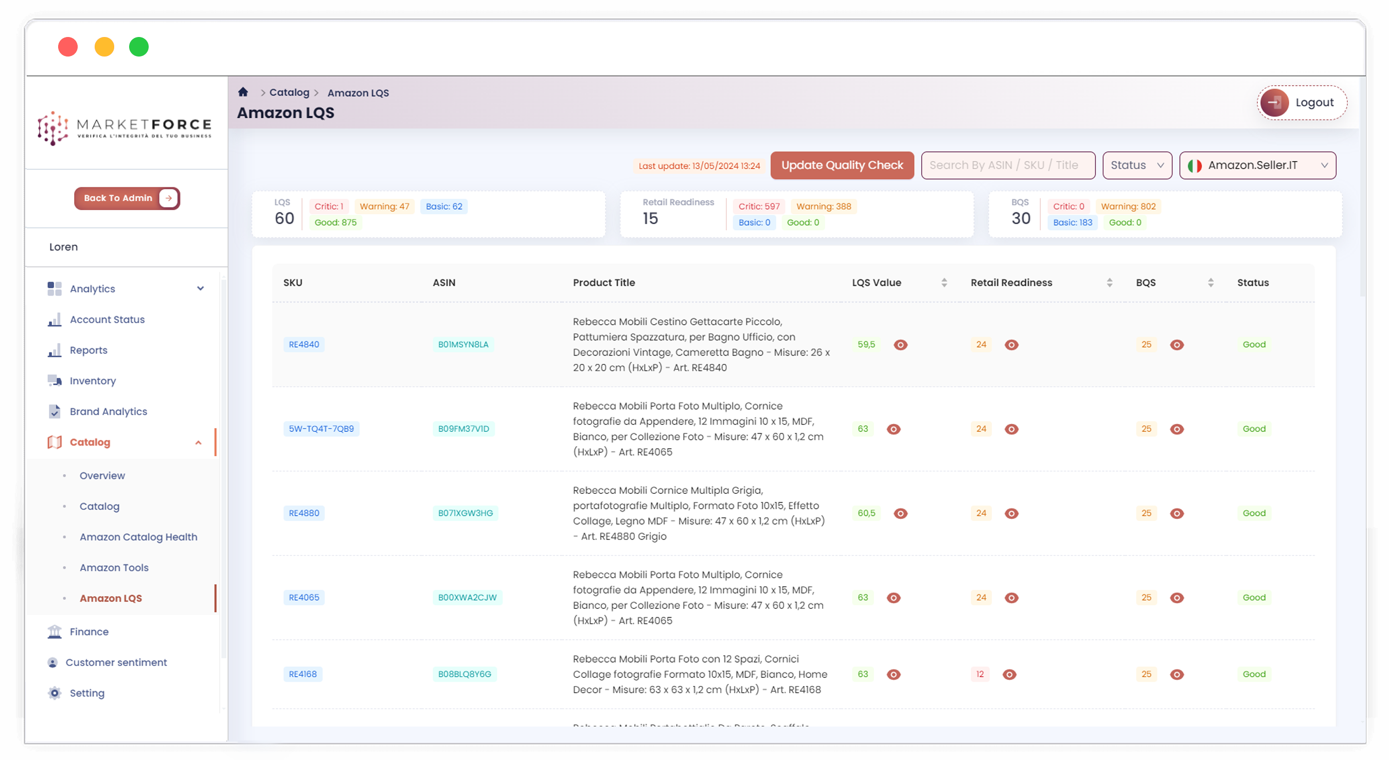Open SKU link RE4840
This screenshot has height=760, width=1389.
(x=304, y=345)
